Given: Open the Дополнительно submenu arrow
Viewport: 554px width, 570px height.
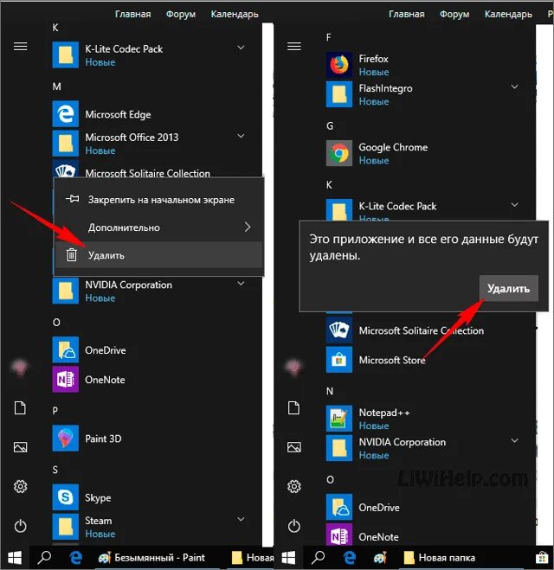Looking at the screenshot, I should 248,227.
